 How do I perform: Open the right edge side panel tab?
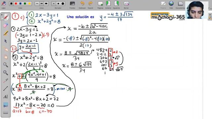[x=210, y=16]
